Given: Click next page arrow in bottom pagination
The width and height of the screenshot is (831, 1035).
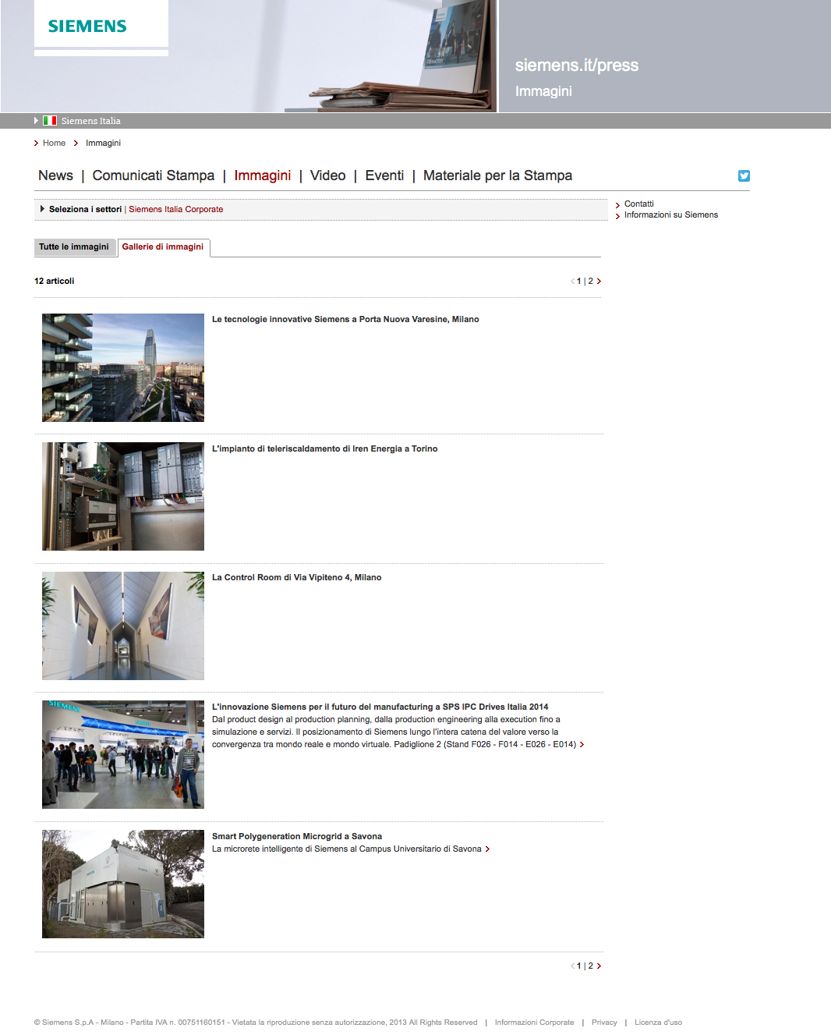Looking at the screenshot, I should tap(599, 966).
